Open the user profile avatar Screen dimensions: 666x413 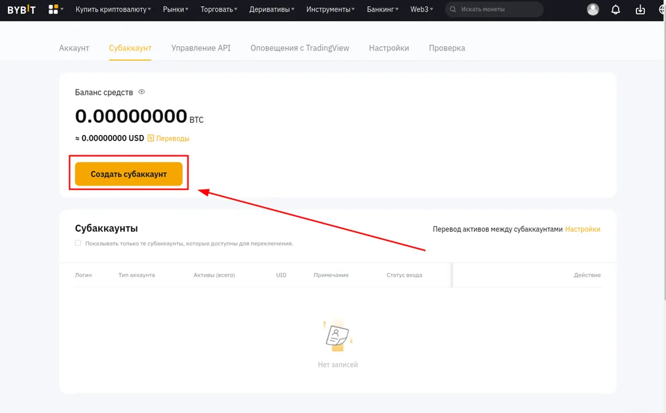click(593, 10)
